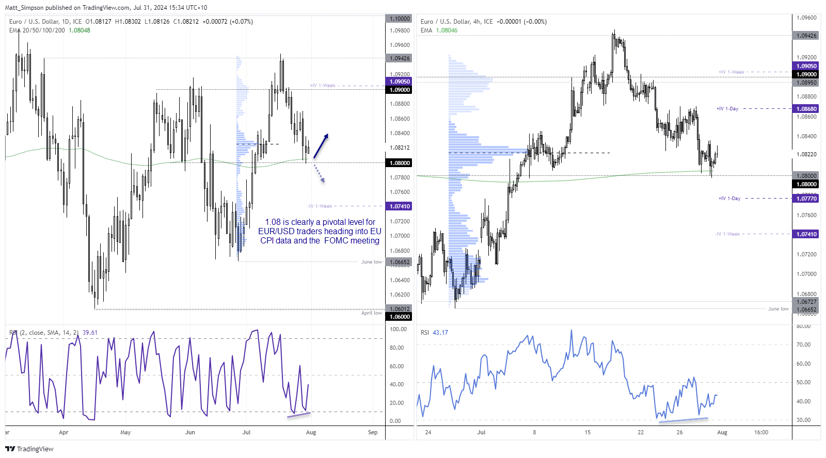Click the '1.08 is clearly a pivotal level' annotation

click(x=320, y=232)
